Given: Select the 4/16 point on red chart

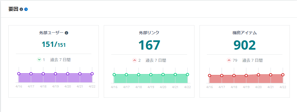Looking at the screenshot, I should pos(209,75).
